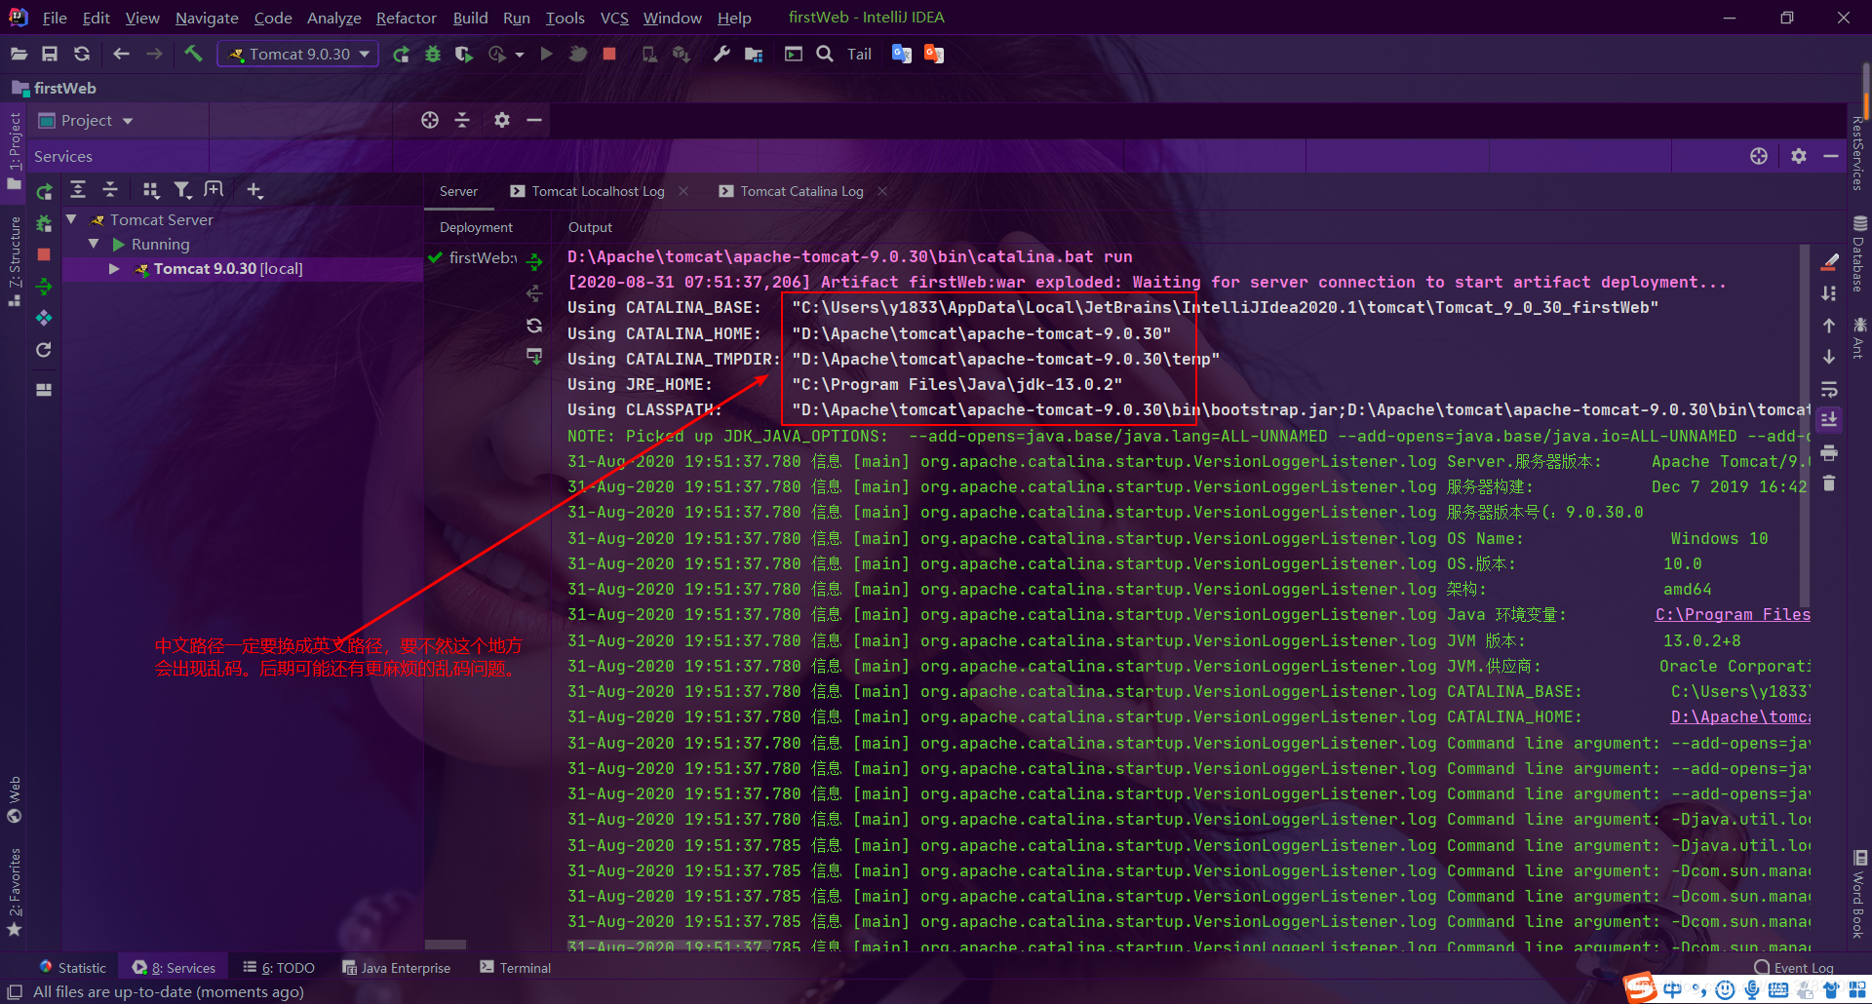Open Tomcat 9.0.30 run configuration dropdown
The image size is (1872, 1004).
coord(298,55)
